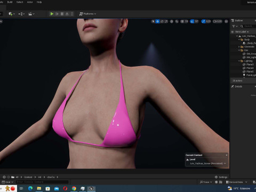Open play mode options three-dot menu
The height and width of the screenshot is (192, 256).
coord(72,14)
